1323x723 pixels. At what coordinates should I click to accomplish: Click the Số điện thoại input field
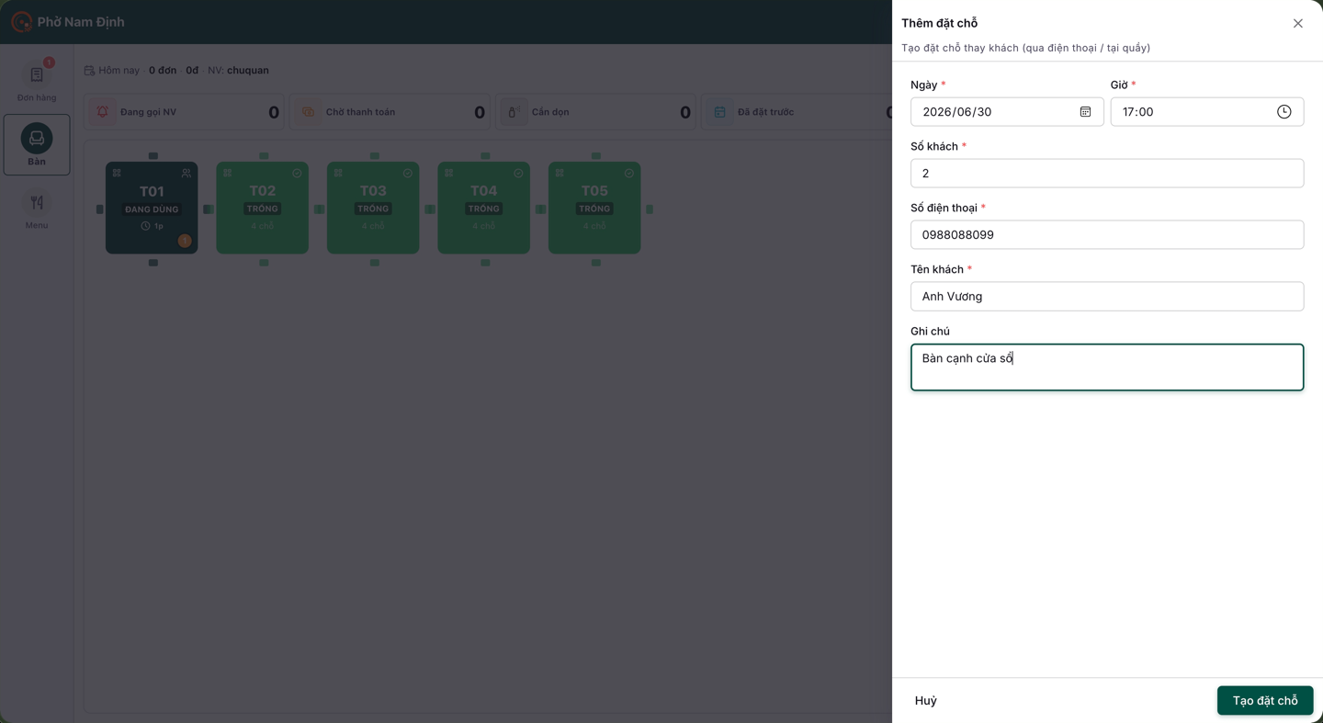[x=1107, y=235]
